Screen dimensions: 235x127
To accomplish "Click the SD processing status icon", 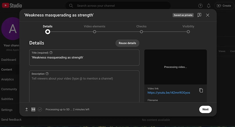I will pos(33,109).
